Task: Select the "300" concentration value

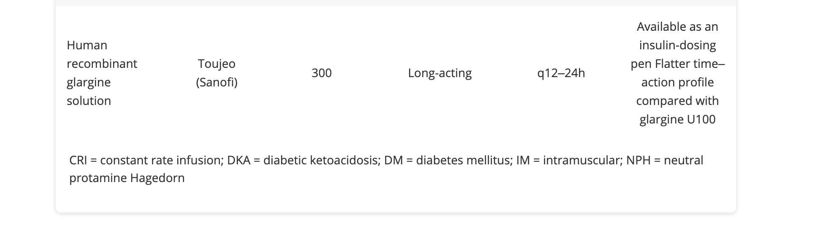Action: point(322,73)
